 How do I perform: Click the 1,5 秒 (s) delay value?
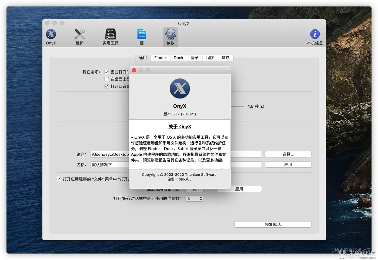(256, 106)
